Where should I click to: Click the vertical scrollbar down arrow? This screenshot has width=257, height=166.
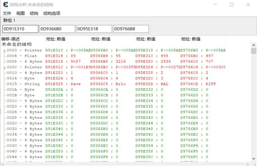tap(253, 158)
